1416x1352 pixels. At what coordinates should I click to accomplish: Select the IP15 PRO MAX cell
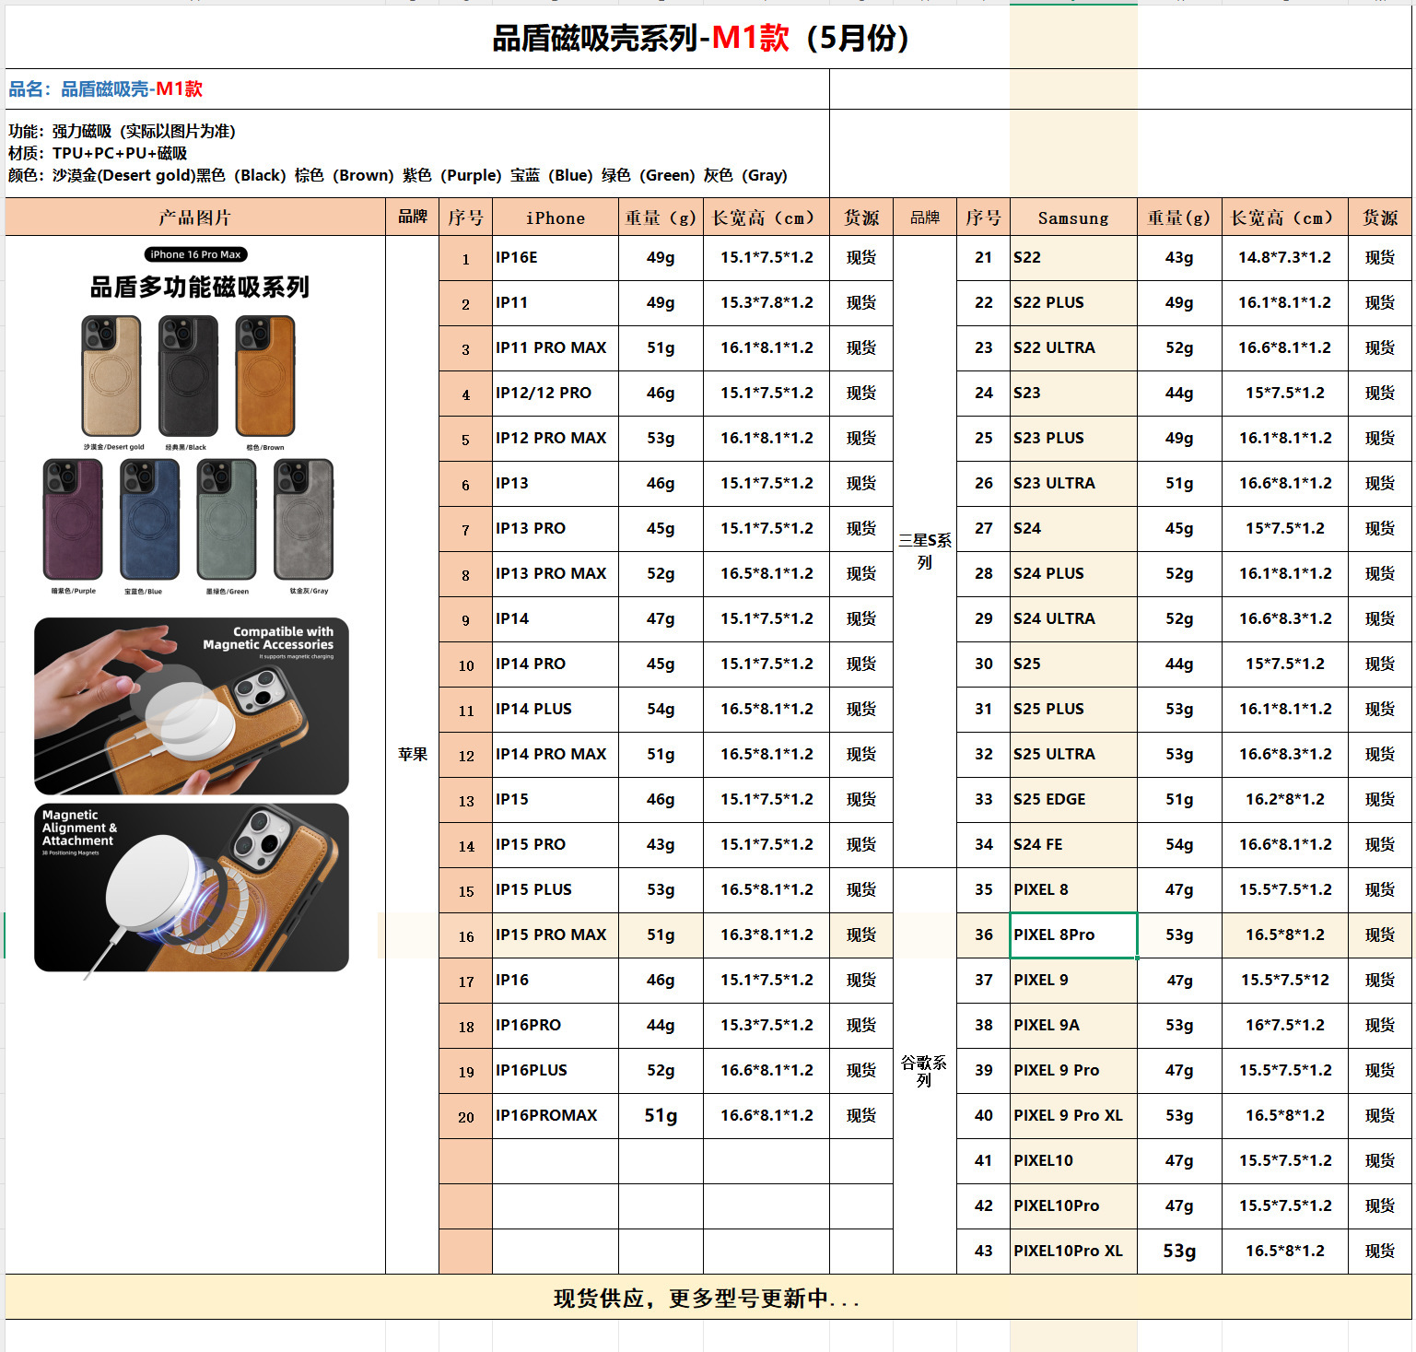click(x=556, y=935)
